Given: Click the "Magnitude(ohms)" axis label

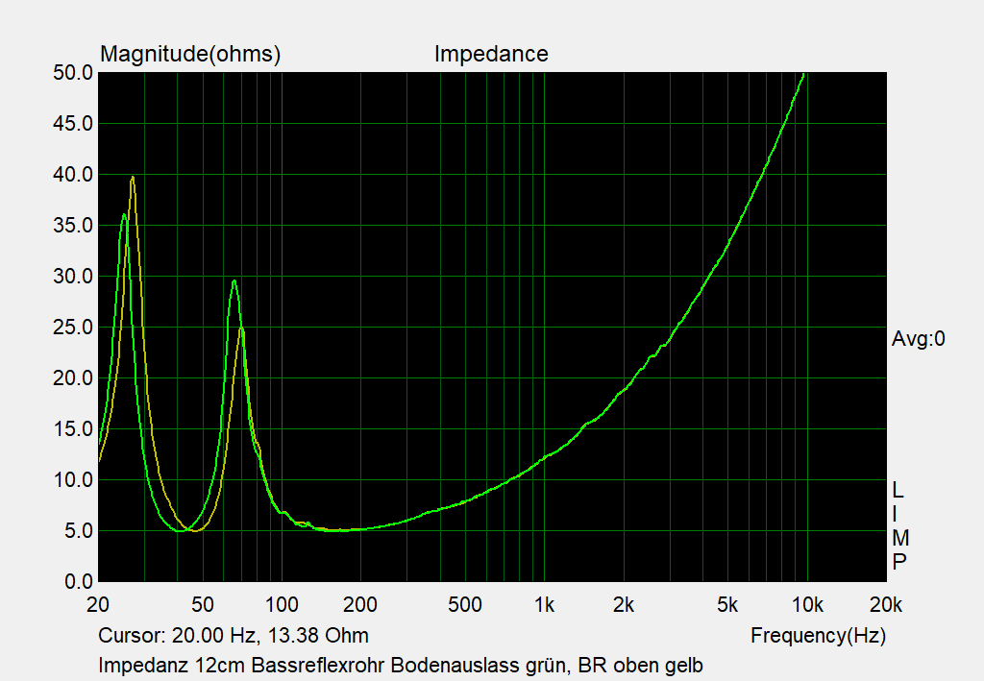Looking at the screenshot, I should (190, 55).
